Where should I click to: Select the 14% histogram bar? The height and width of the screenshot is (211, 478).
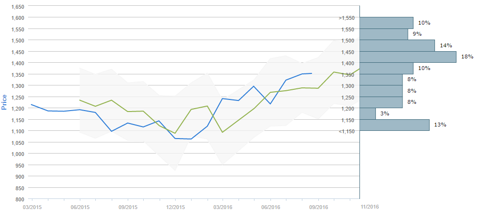397,45
